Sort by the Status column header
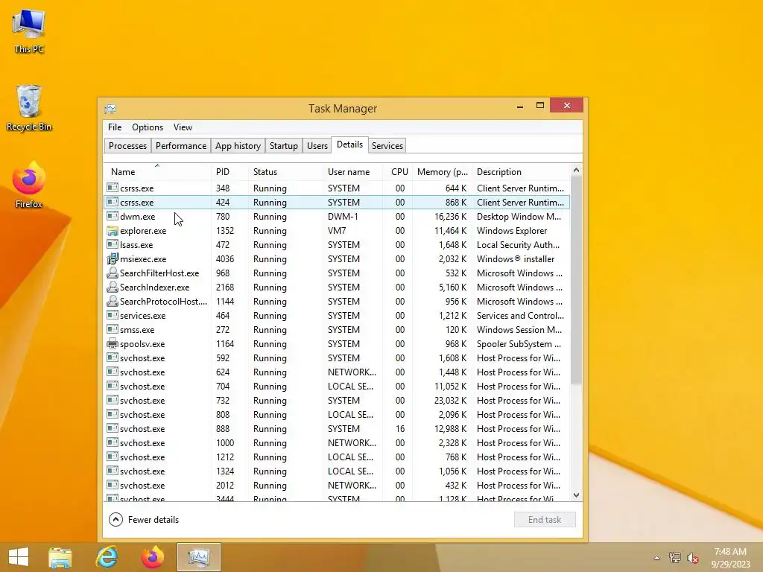The width and height of the screenshot is (763, 572). tap(285, 172)
